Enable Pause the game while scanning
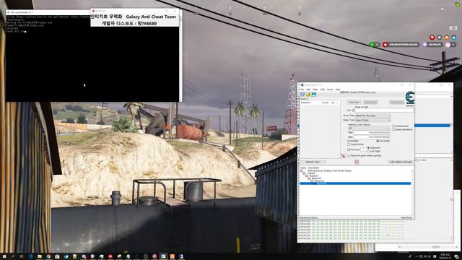The image size is (462, 260). (x=349, y=155)
